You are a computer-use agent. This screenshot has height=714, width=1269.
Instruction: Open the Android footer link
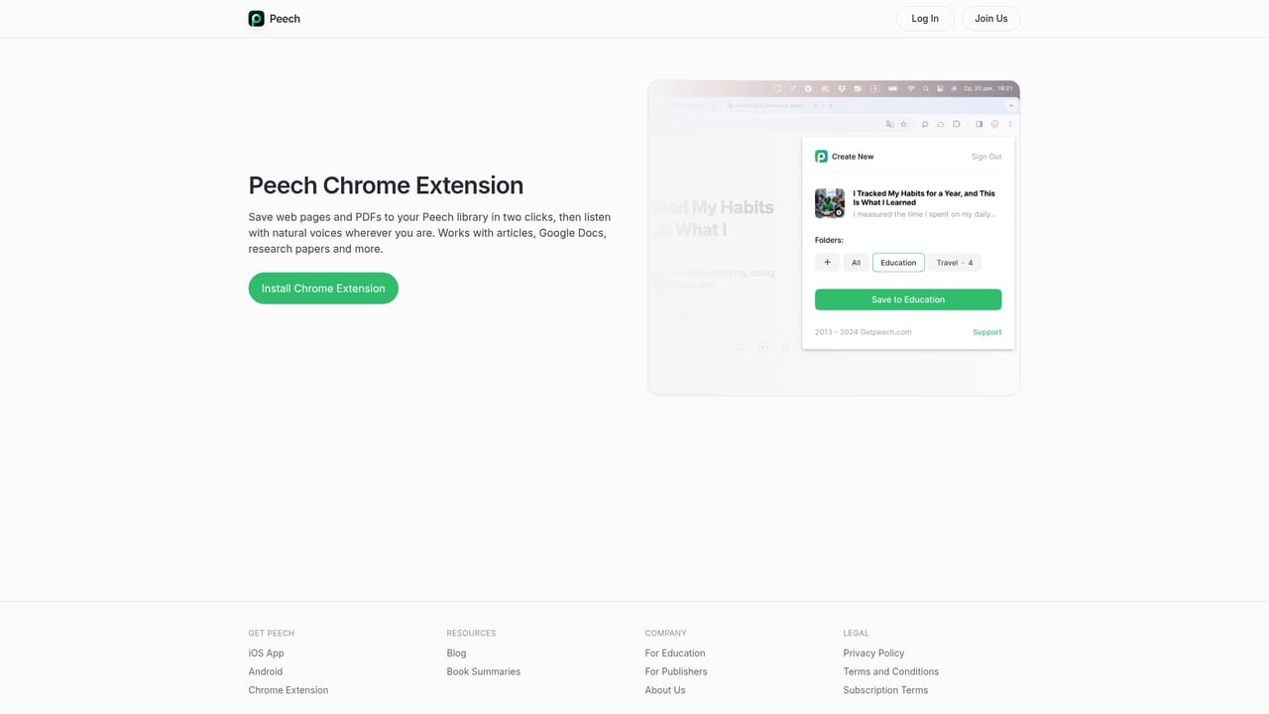coord(266,671)
